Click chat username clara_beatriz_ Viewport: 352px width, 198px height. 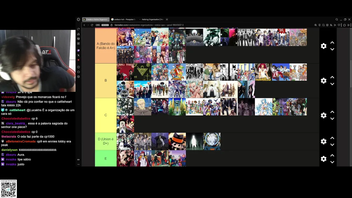coord(16,123)
